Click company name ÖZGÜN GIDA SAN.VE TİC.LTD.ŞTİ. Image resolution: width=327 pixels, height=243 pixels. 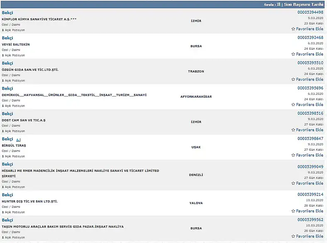coord(30,70)
